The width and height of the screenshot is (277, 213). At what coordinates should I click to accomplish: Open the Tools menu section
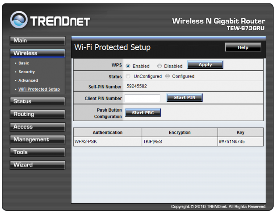[x=38, y=152]
